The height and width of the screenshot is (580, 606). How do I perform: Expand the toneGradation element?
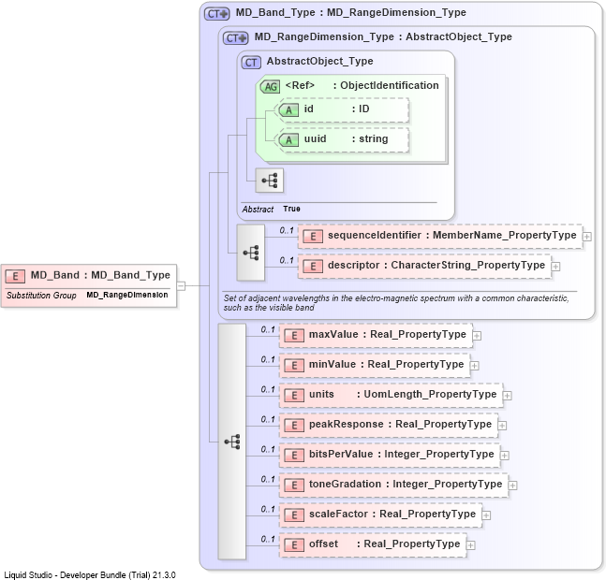512,486
